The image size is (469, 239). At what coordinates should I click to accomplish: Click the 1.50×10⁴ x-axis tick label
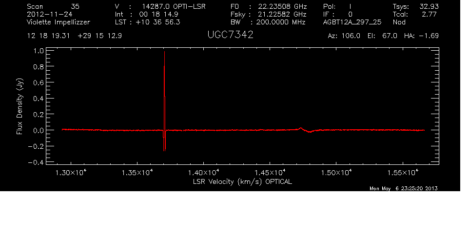(x=336, y=173)
